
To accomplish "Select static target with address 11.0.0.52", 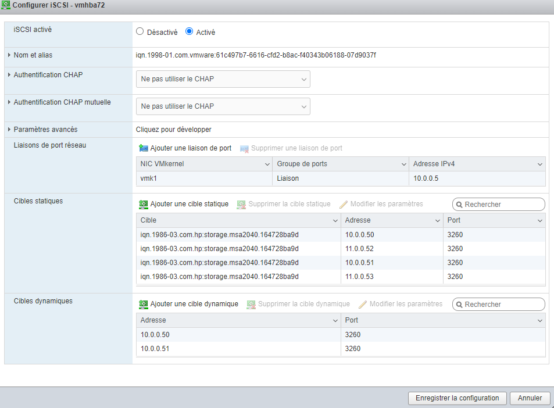I will pos(341,249).
